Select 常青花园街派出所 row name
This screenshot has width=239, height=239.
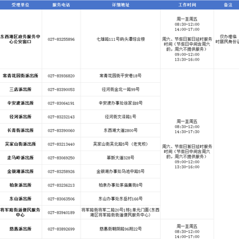click(21, 75)
